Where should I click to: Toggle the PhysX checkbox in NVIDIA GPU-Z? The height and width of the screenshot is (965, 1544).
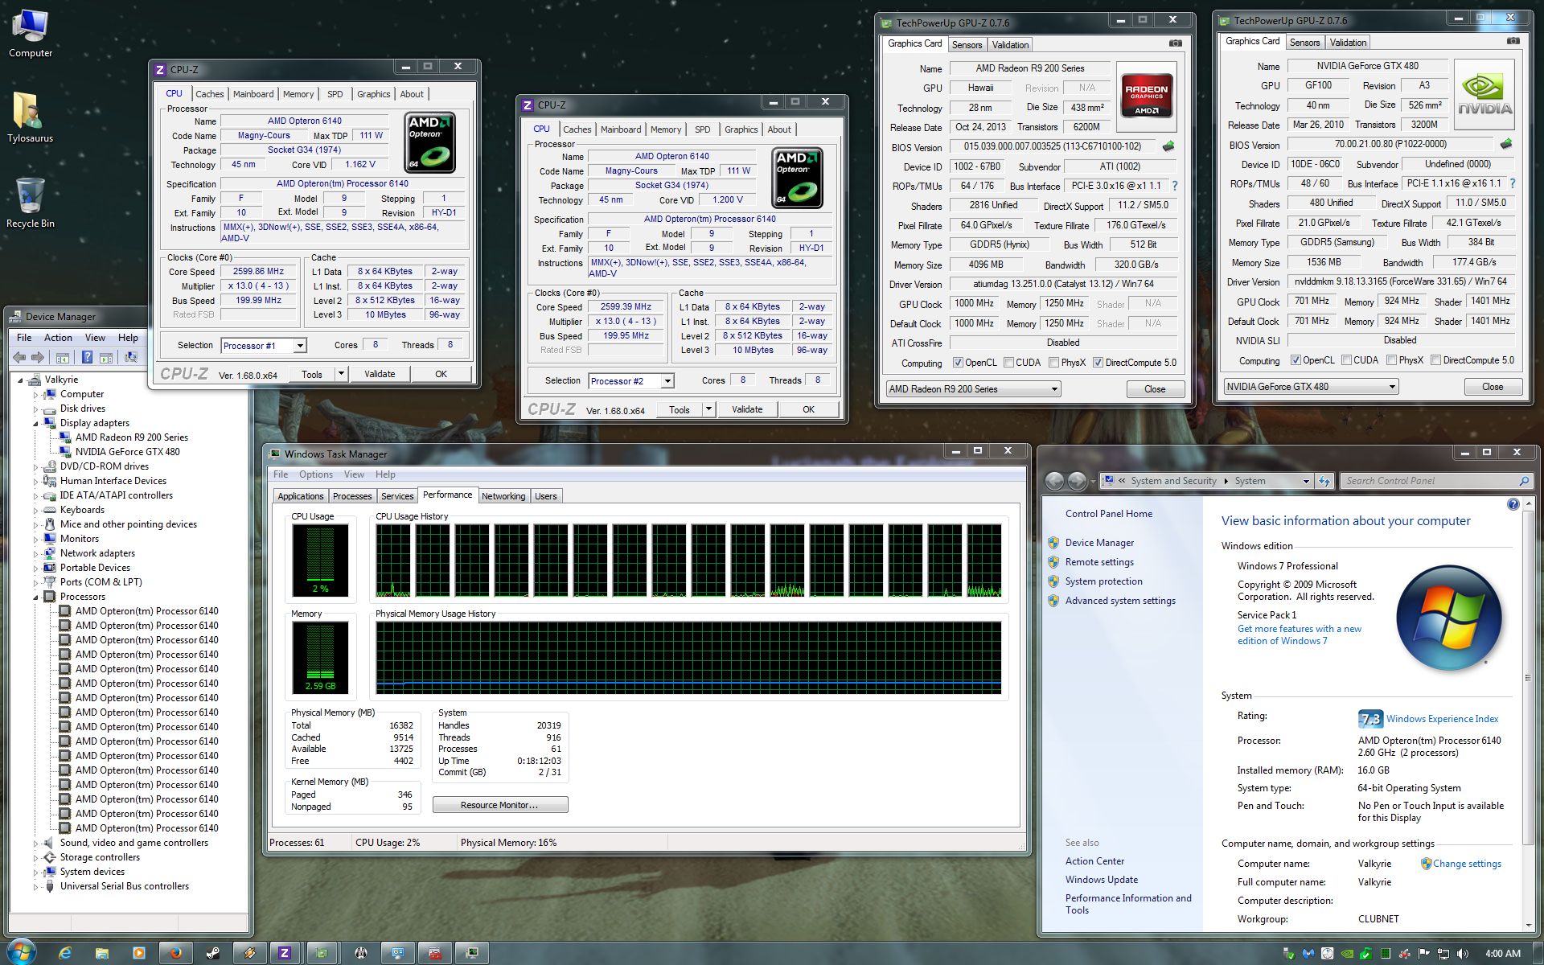[1391, 360]
